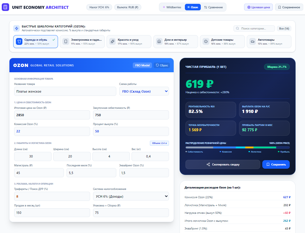Click the Закупочная себестоимость field

[131, 115]
